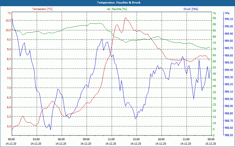Click the 06:00 time axis label
This screenshot has height=147, width=235.
click(x=61, y=139)
